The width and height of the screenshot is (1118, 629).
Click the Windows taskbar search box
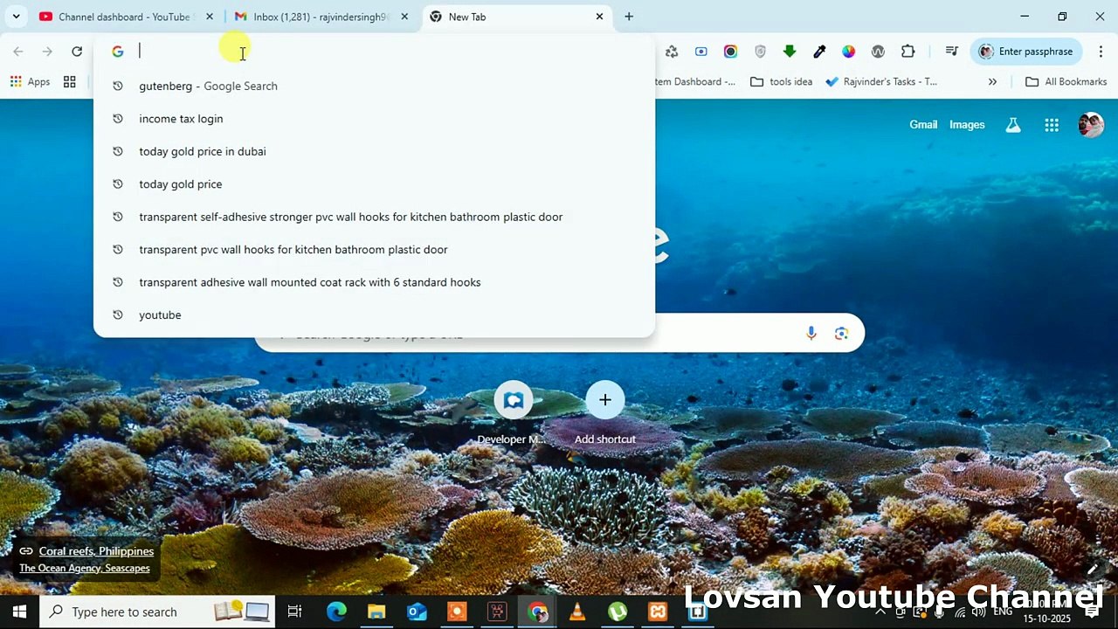pos(158,612)
